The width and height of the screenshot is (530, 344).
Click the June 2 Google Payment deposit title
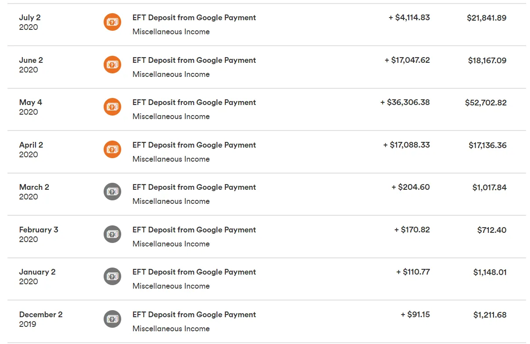[194, 60]
